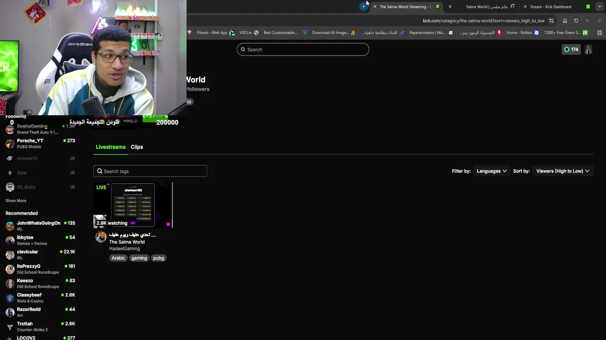Open RazorRedd recommended channel

coord(40,312)
